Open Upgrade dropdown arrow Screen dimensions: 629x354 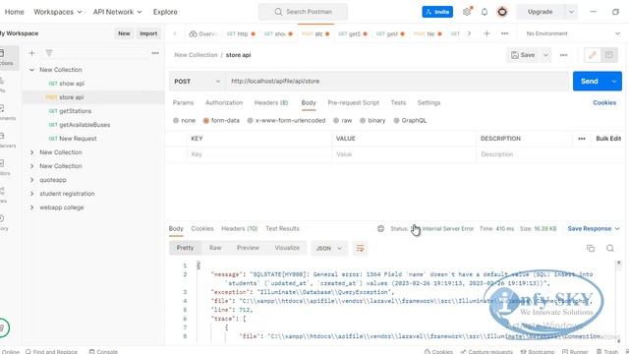pyautogui.click(x=571, y=12)
